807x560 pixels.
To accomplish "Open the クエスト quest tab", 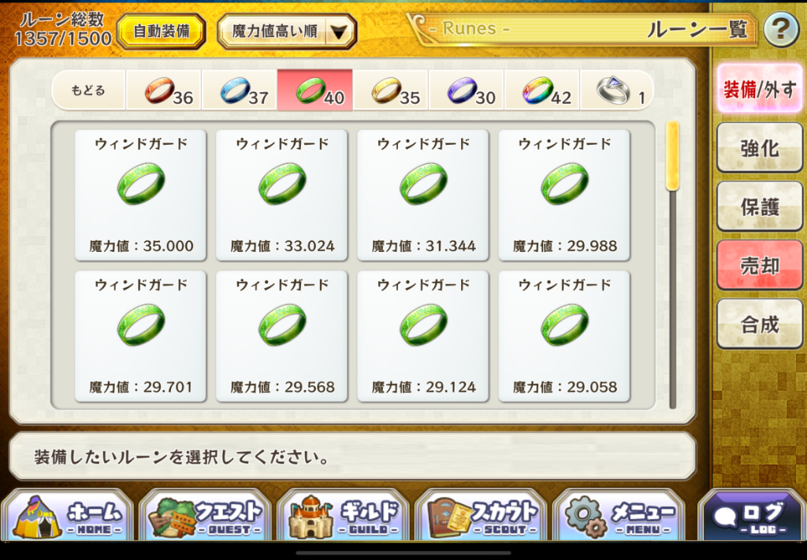I will pos(206,516).
